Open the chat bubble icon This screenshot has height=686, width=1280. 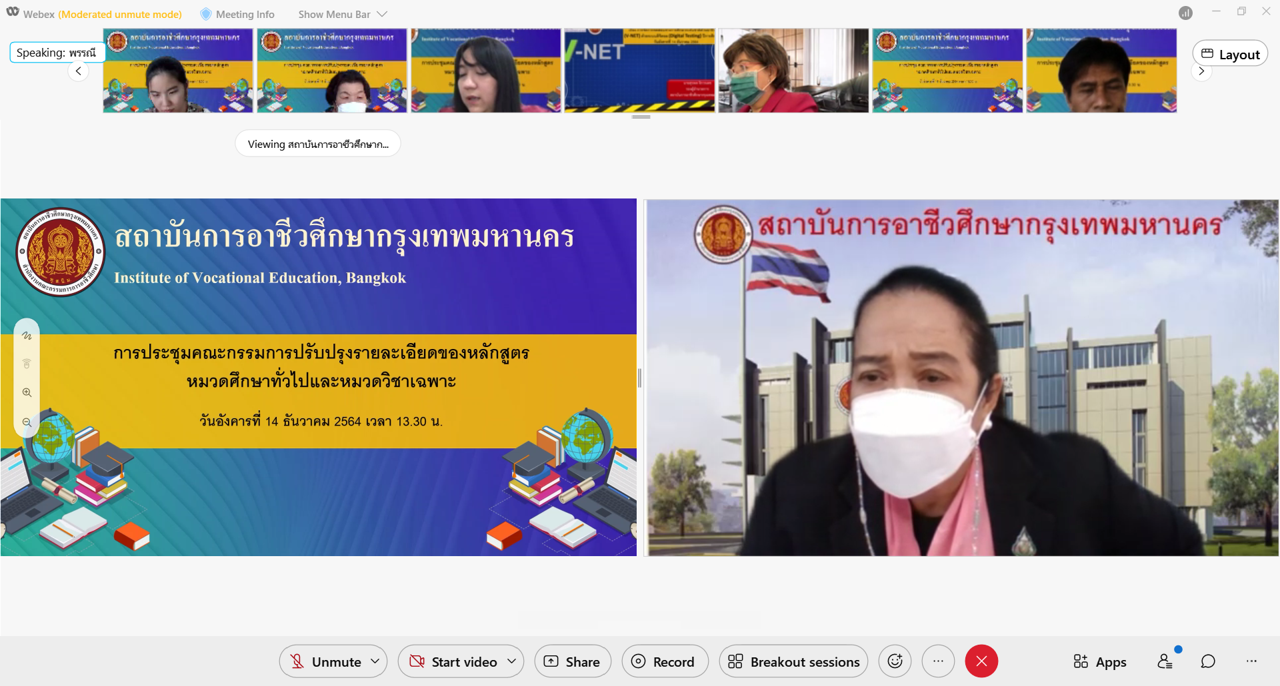[1208, 661]
